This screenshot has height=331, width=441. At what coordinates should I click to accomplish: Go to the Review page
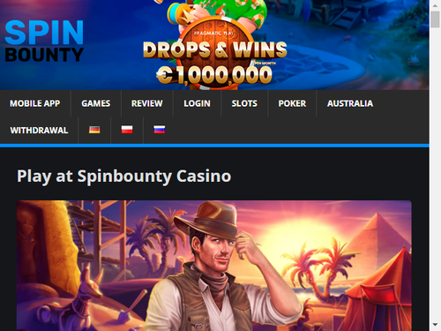pos(146,103)
